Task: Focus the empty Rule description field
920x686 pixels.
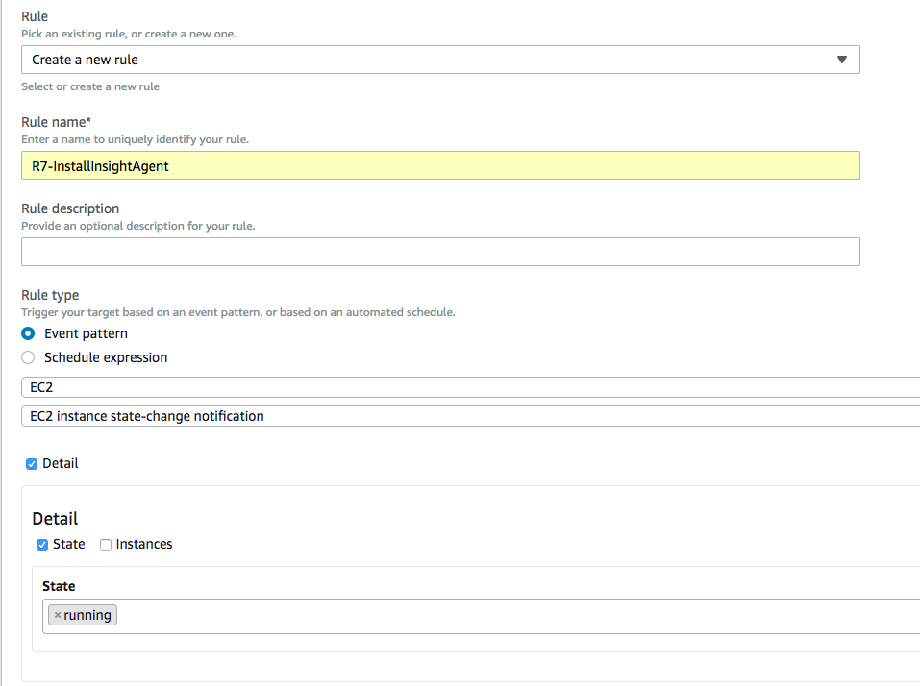Action: (x=439, y=252)
